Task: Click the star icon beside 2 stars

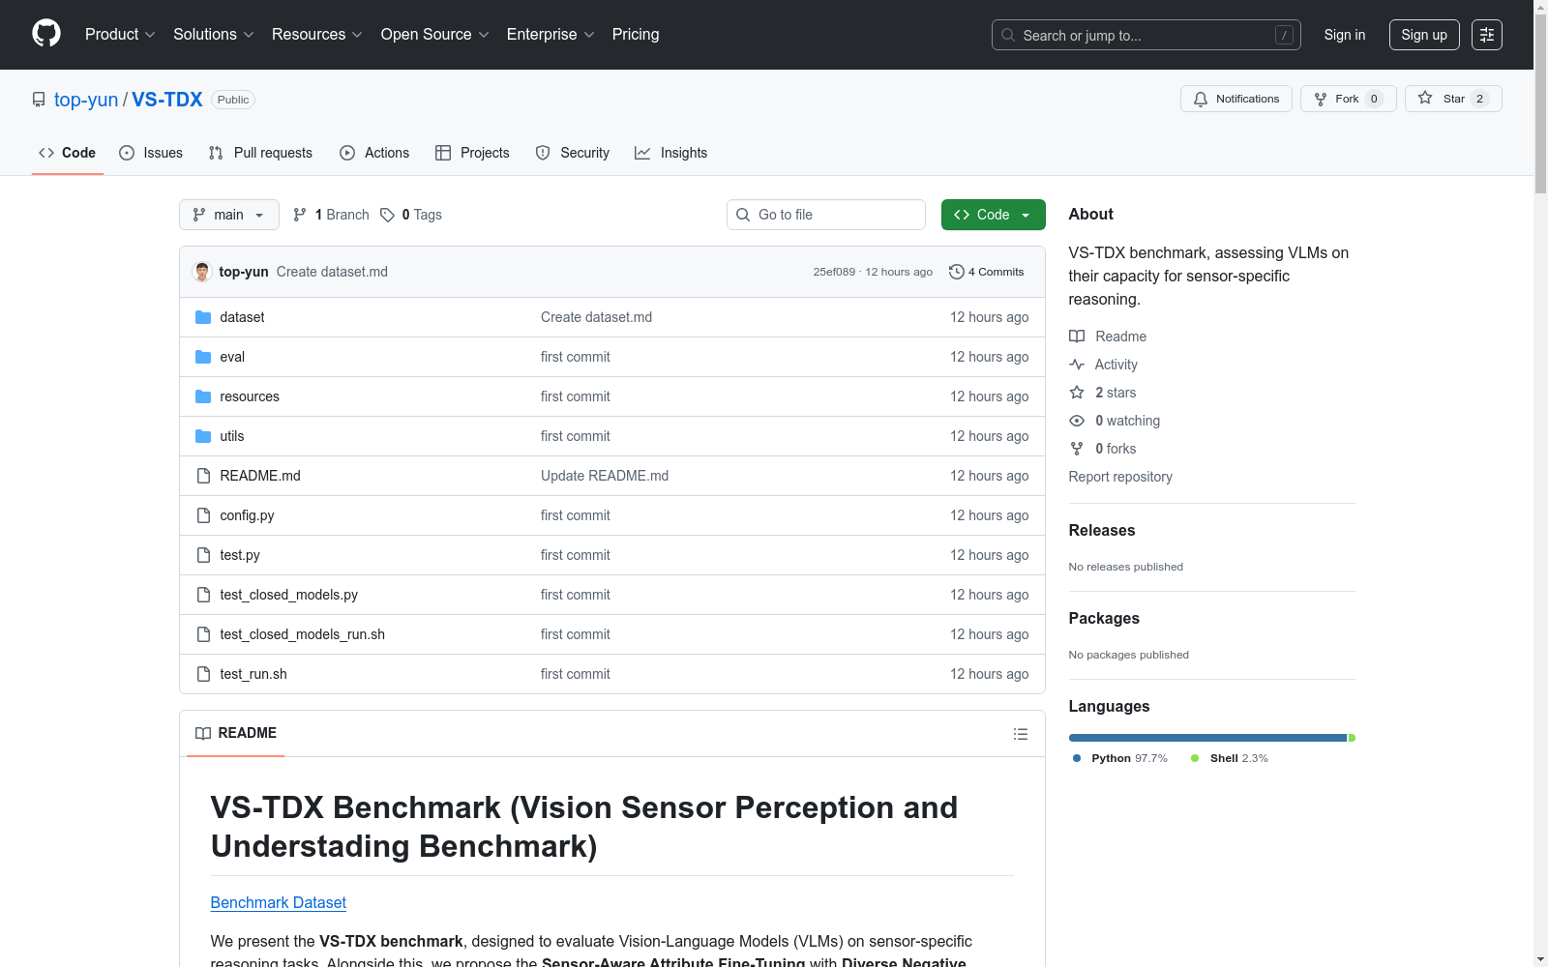Action: (x=1077, y=393)
